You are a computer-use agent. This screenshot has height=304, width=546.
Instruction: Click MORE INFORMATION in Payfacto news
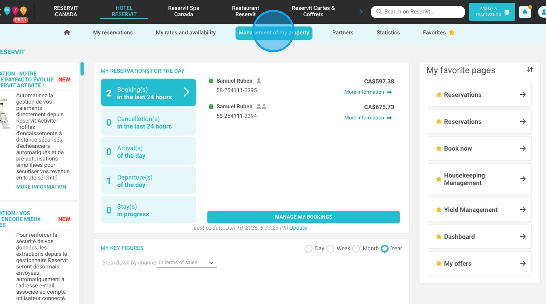coord(41,187)
